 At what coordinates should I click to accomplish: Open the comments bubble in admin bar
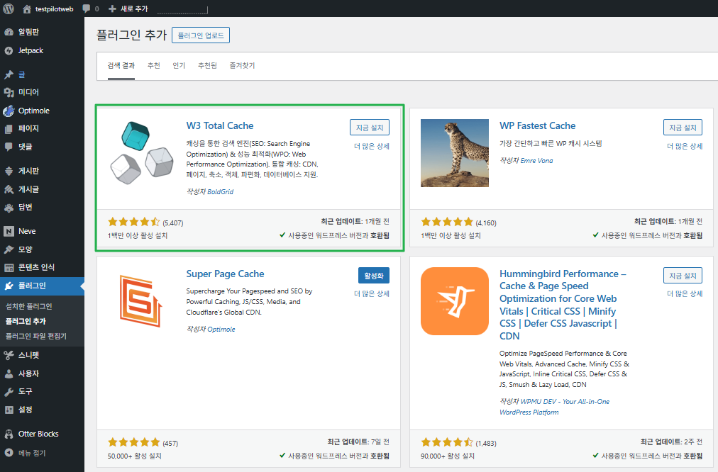87,9
